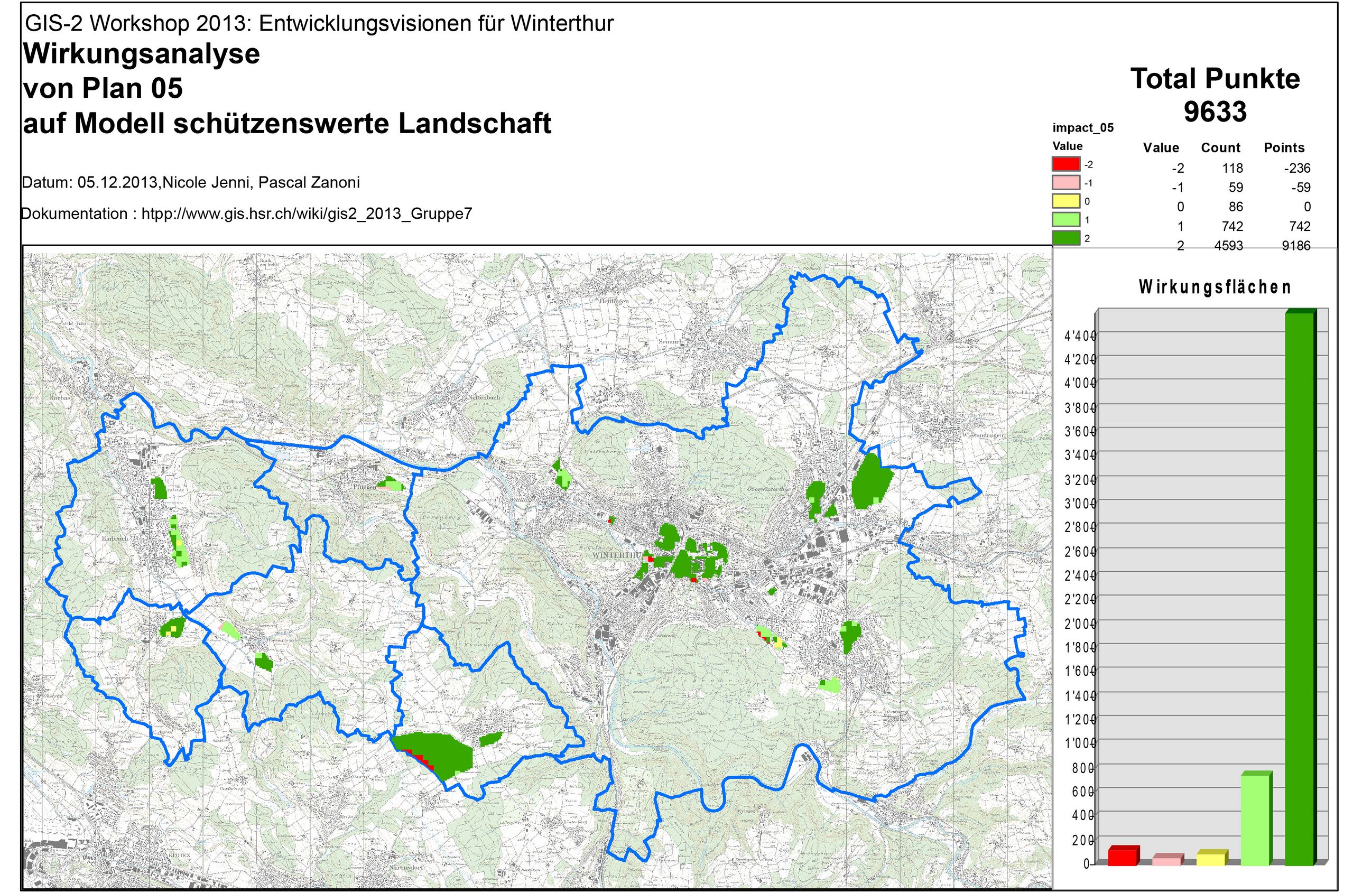Screen dimensions: 1353x893
Task: Click the Wirkungsflächen chart title
Action: click(1215, 287)
